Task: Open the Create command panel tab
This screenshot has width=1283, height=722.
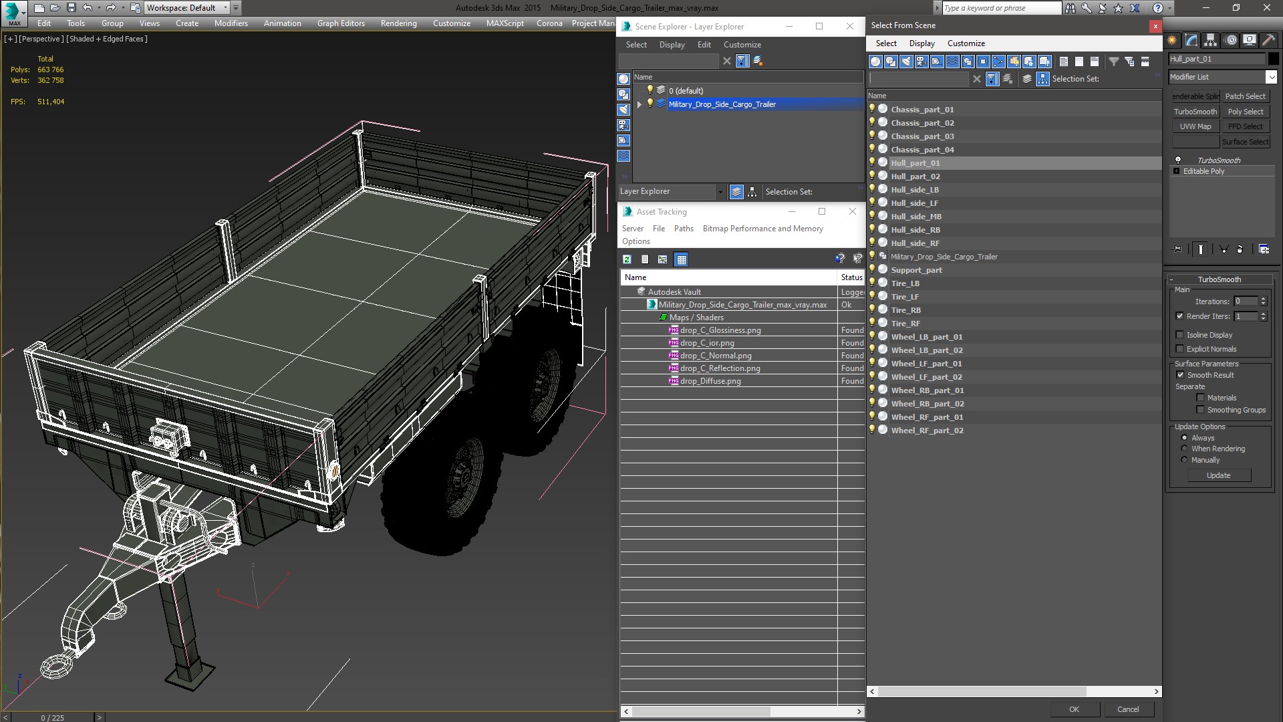Action: [1172, 40]
